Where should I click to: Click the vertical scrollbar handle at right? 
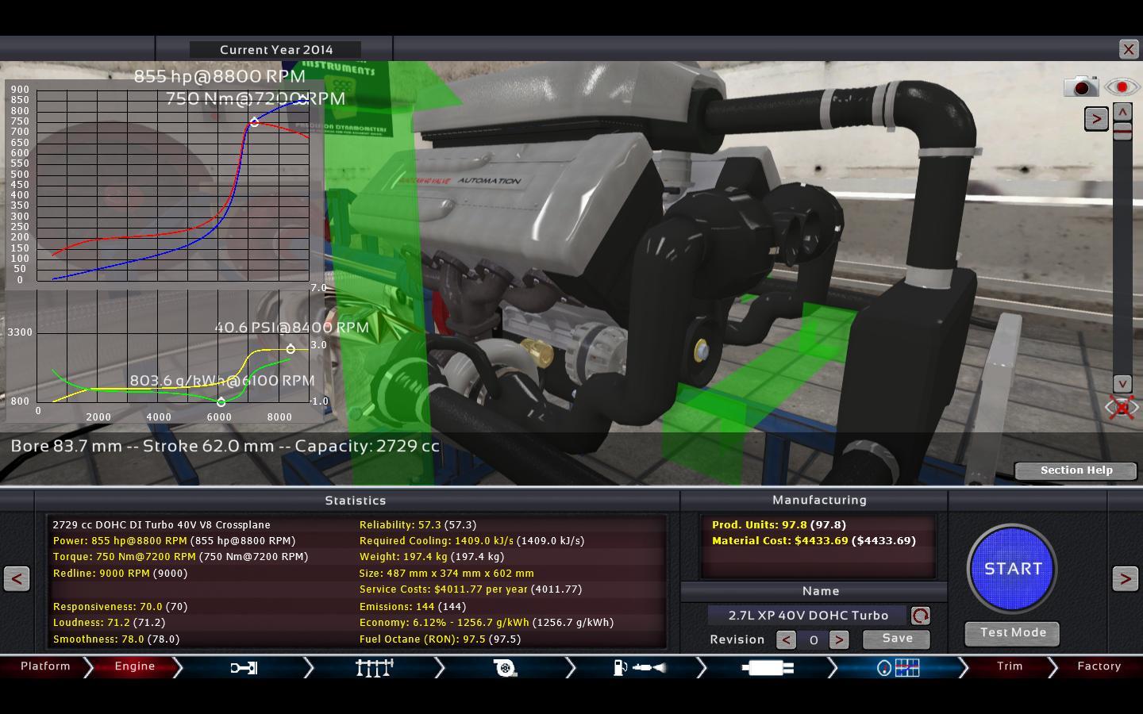[1122, 132]
